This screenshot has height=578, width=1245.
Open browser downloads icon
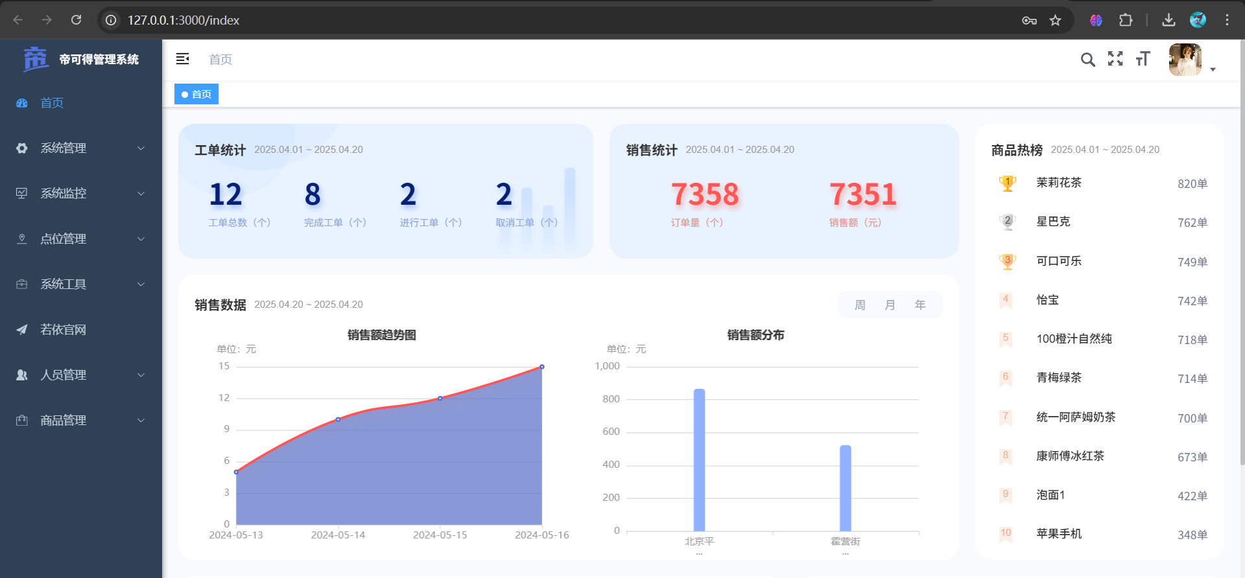pos(1168,20)
